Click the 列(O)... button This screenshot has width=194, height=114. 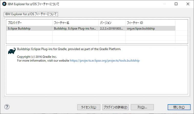tap(142, 107)
